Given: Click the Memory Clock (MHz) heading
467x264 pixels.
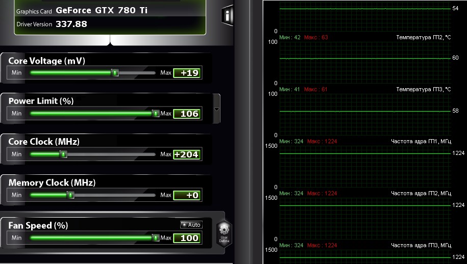Looking at the screenshot, I should coord(52,182).
